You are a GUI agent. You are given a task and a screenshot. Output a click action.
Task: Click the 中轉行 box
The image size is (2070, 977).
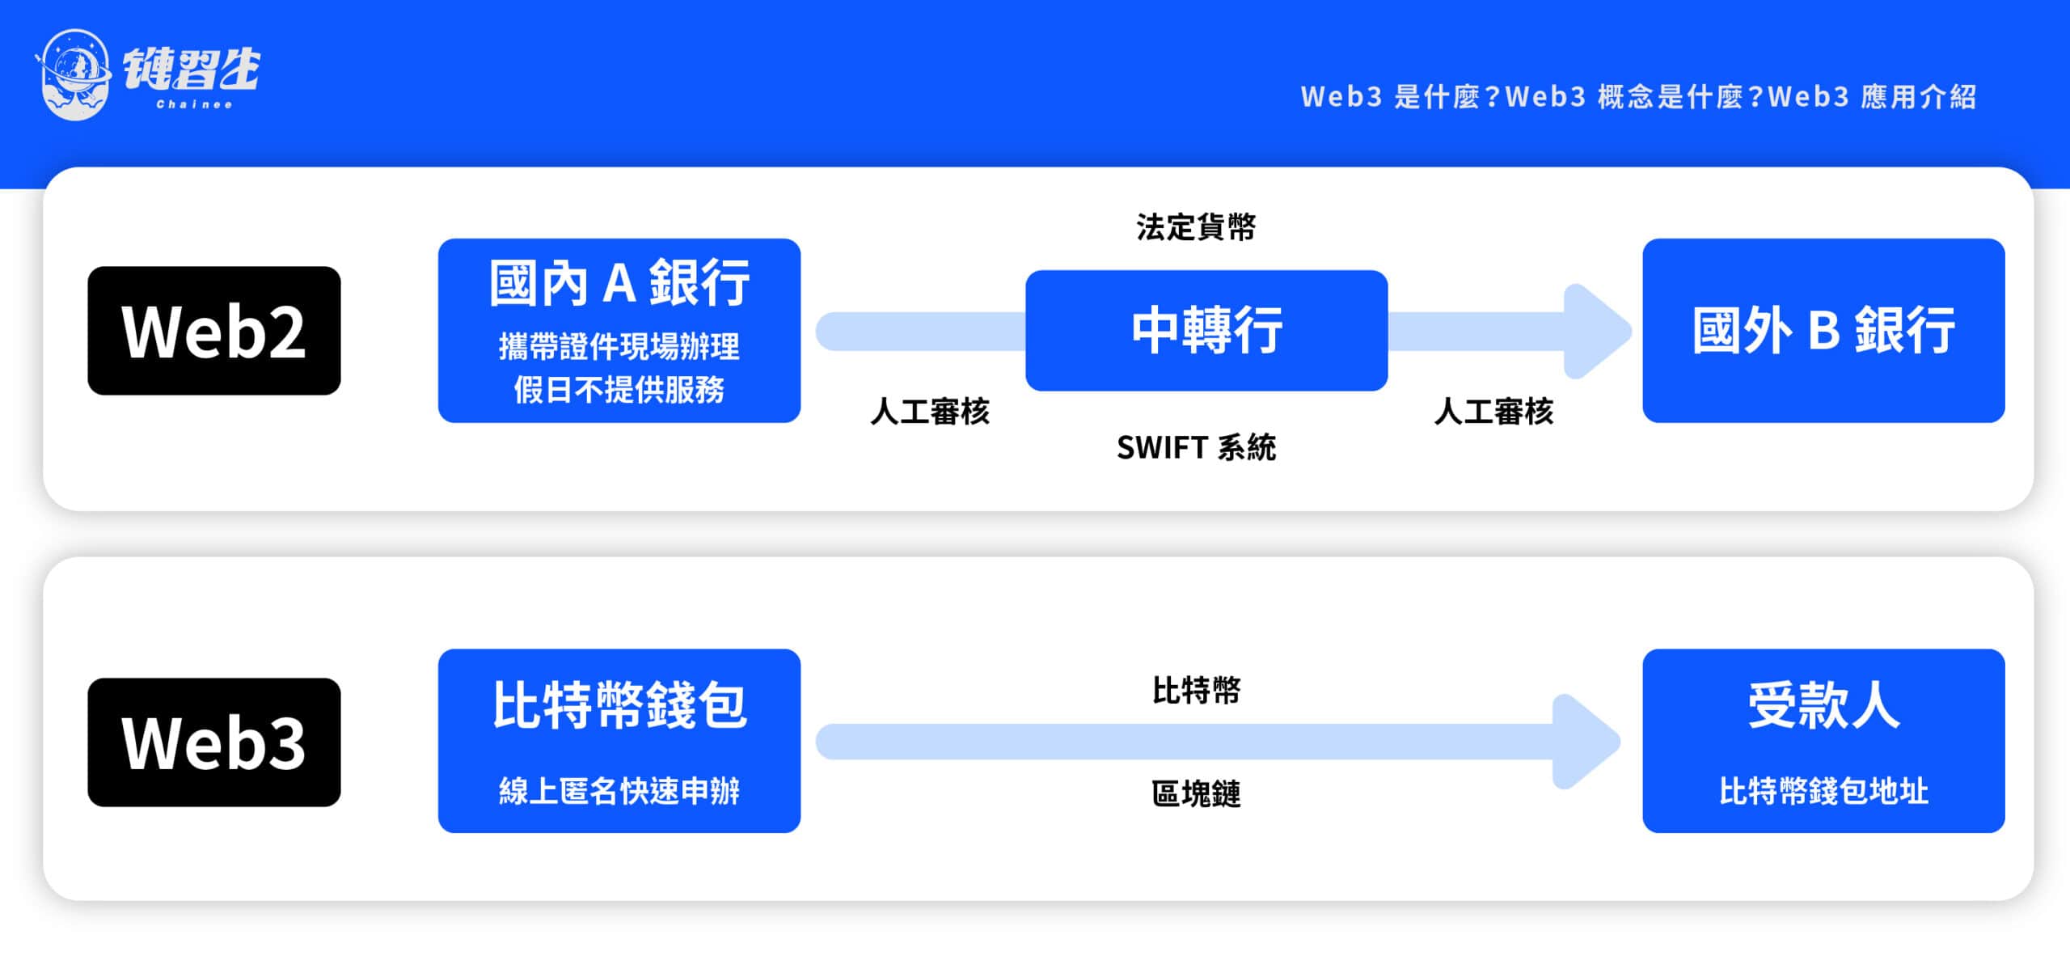1206,330
